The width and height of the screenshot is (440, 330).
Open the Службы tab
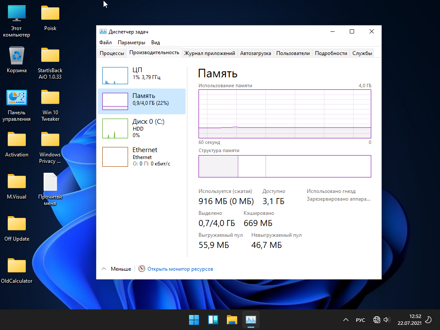click(x=362, y=53)
